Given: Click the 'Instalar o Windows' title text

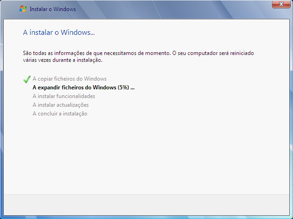Looking at the screenshot, I should (x=53, y=9).
